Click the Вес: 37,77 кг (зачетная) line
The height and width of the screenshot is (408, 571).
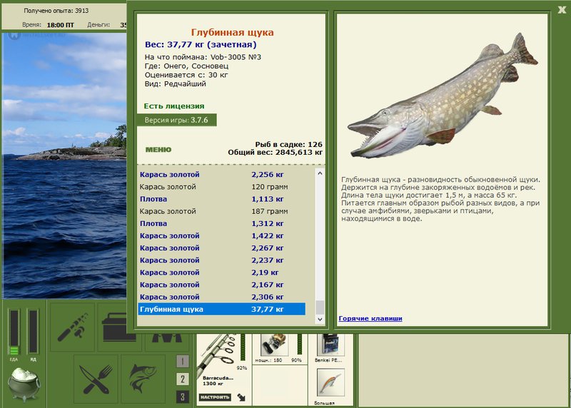point(201,45)
